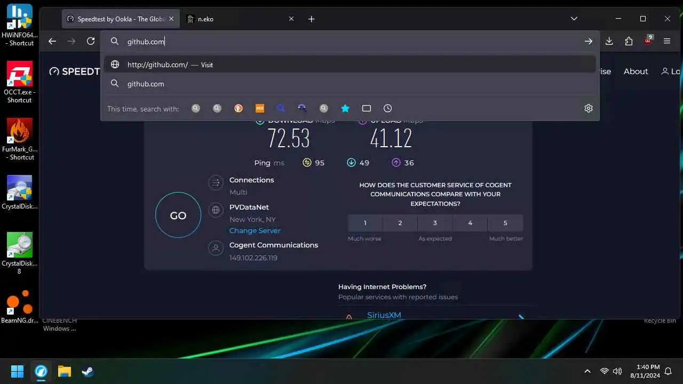This screenshot has height=384, width=683.
Task: Open the browser hamburger application menu
Action: (667, 41)
